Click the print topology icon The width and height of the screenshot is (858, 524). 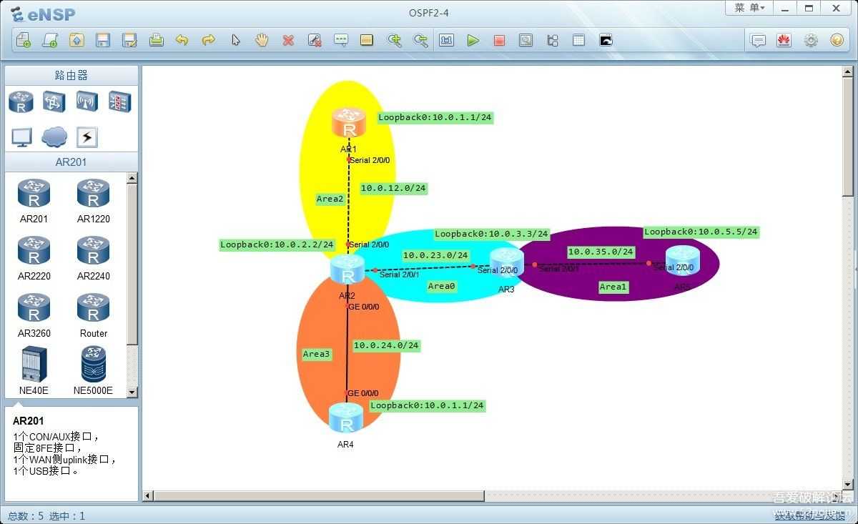(x=156, y=41)
